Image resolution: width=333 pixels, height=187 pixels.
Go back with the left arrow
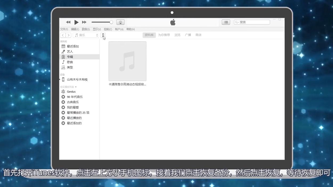(x=63, y=35)
